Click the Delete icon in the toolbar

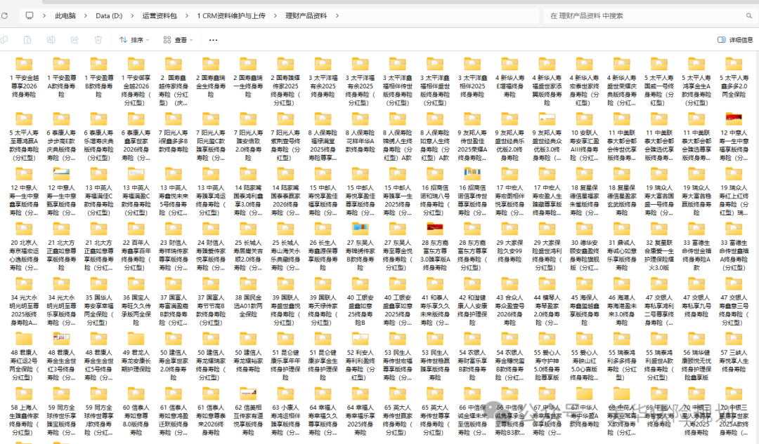coord(98,39)
